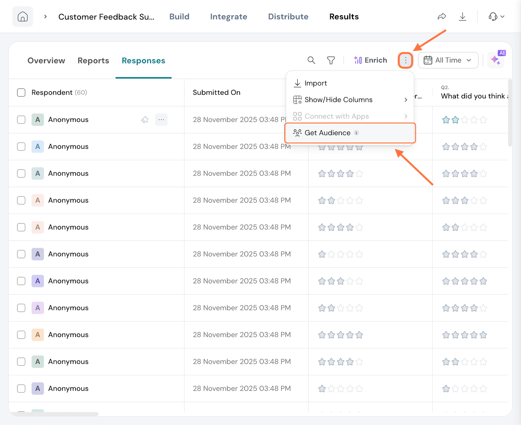Click the share arrow icon in header
This screenshot has width=521, height=425.
(442, 17)
